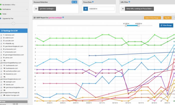Click the filter funnel icon in URL Filter
175x105 pixels.
[123, 9]
